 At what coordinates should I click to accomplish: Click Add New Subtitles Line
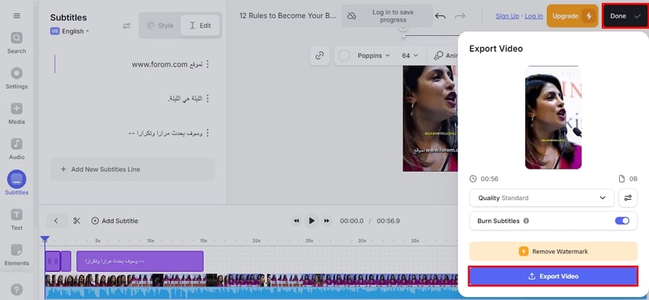tap(132, 169)
